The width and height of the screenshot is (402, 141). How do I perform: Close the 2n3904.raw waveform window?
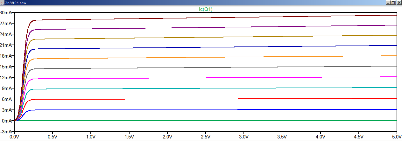[x=398, y=2]
